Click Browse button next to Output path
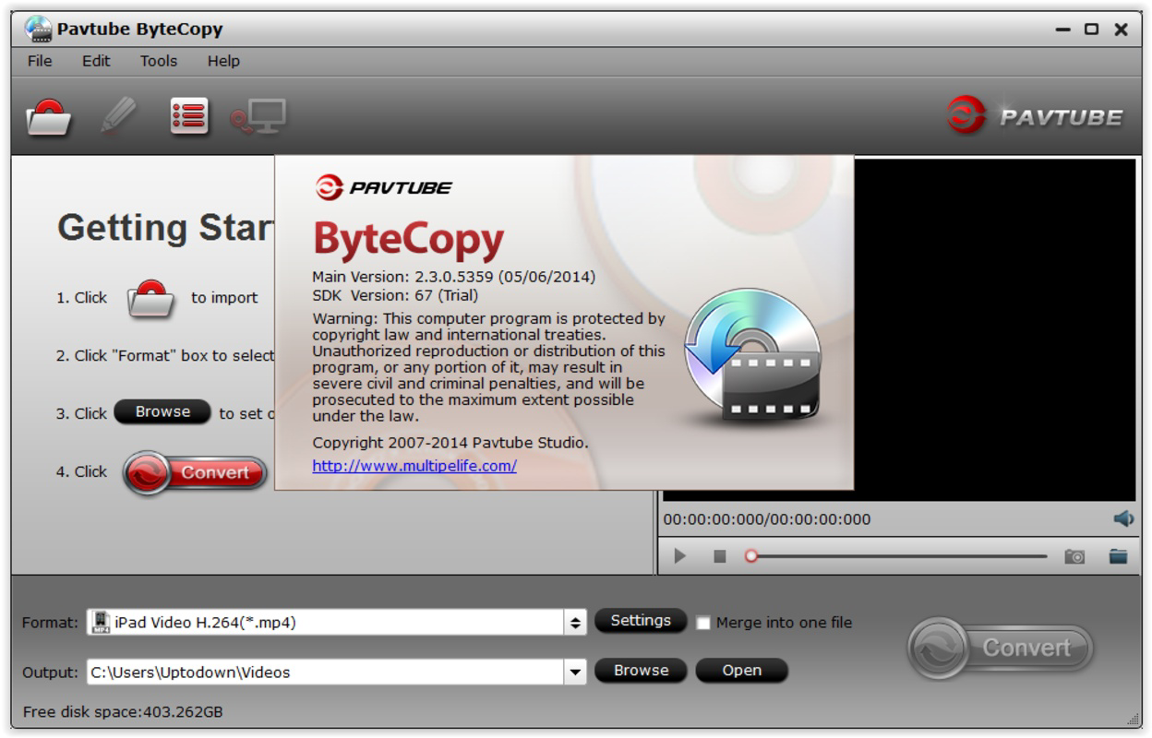Image resolution: width=1152 pixels, height=738 pixels. pyautogui.click(x=641, y=671)
